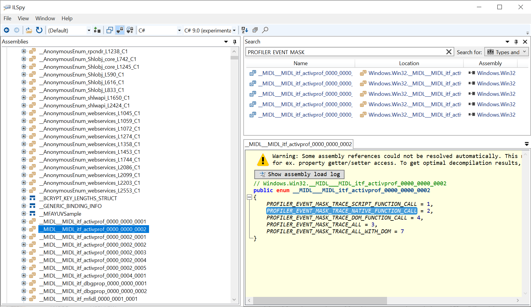Toggle internal API visibility filter
Image resolution: width=531 pixels, height=307 pixels.
point(120,30)
